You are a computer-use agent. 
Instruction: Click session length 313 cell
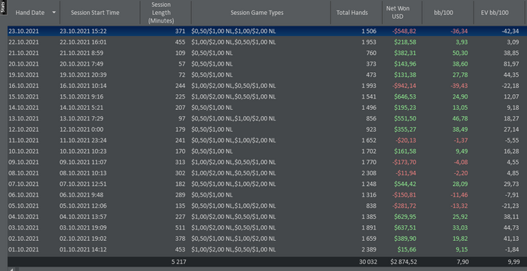pos(180,163)
